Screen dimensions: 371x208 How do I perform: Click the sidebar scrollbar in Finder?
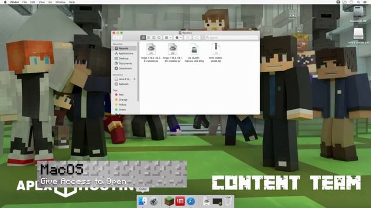click(138, 72)
